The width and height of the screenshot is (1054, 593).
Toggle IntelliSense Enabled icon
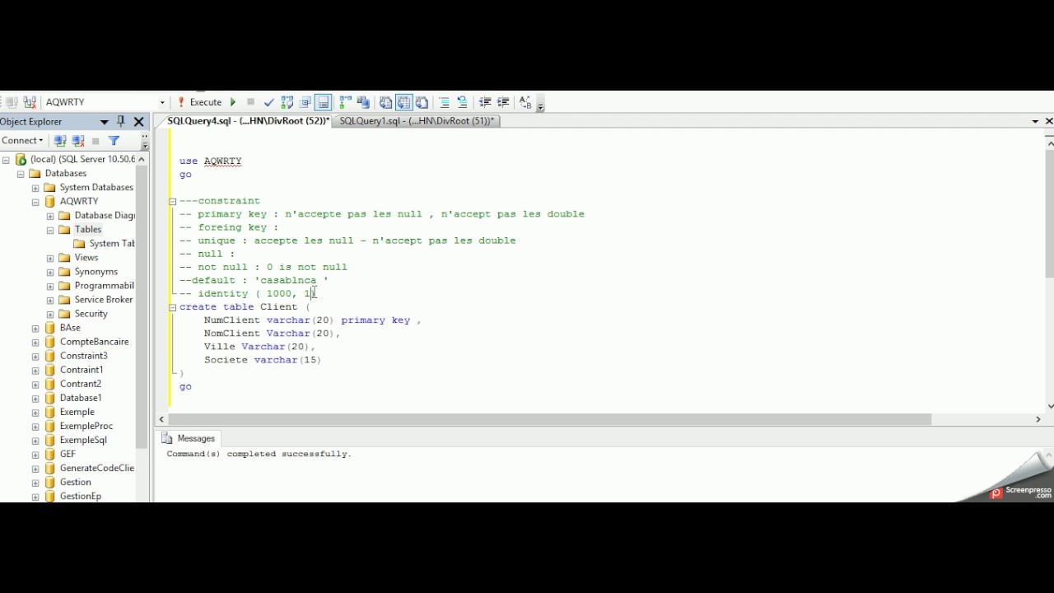(323, 102)
